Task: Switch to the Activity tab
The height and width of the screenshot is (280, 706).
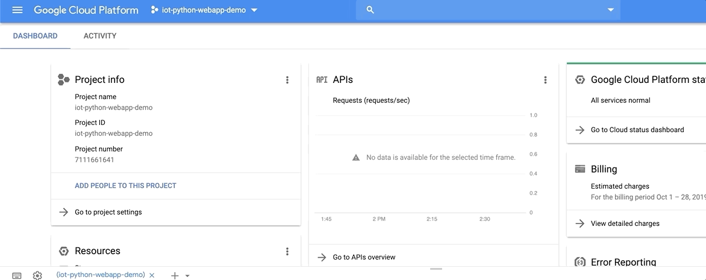Action: [x=100, y=36]
